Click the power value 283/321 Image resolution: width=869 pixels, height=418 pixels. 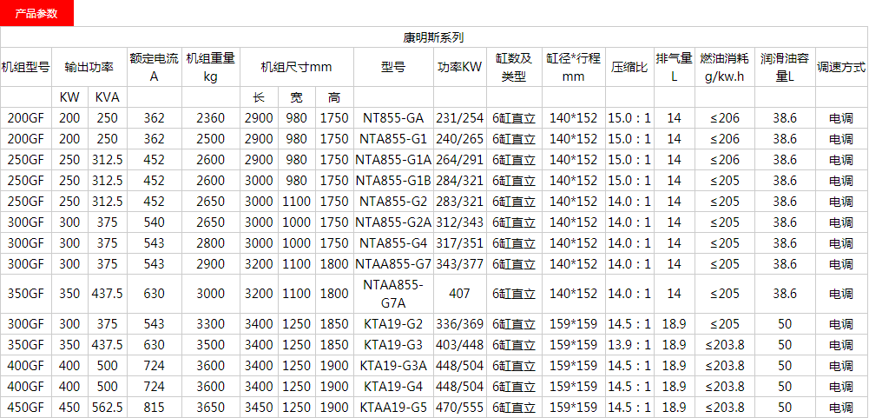[x=459, y=202]
